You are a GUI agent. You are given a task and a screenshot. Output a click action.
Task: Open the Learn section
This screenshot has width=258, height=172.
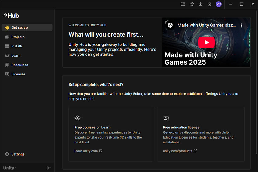point(16,56)
